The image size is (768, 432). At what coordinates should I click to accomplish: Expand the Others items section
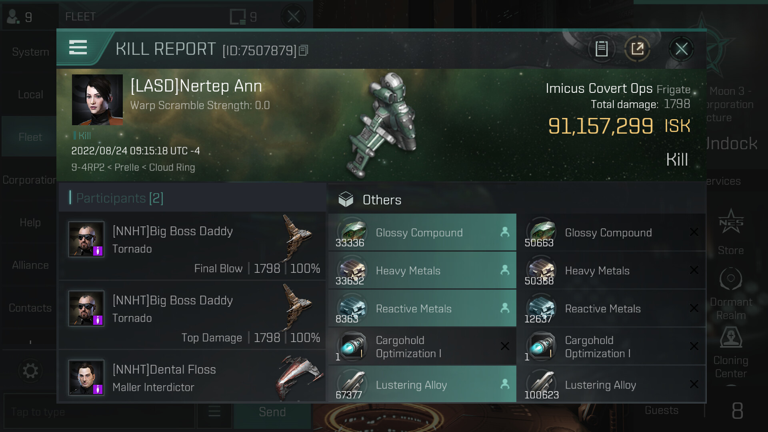click(x=382, y=200)
